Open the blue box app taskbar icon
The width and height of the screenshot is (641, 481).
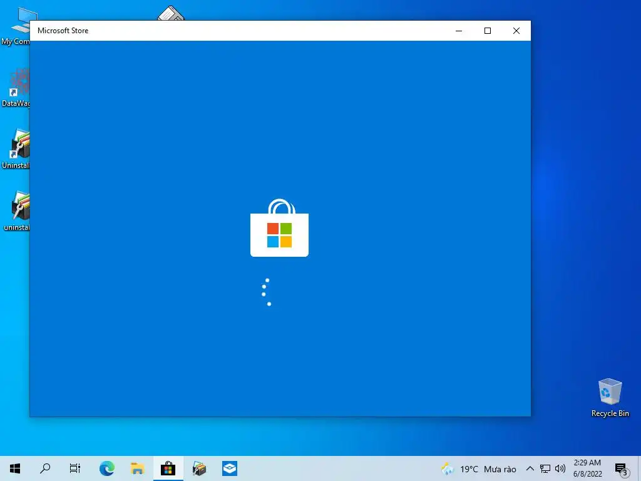(x=230, y=468)
